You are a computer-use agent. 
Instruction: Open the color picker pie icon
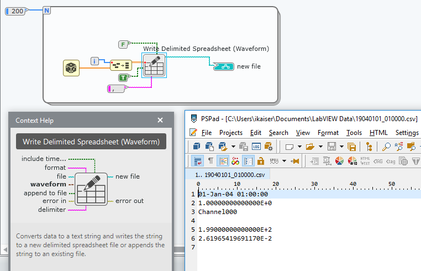point(339,161)
